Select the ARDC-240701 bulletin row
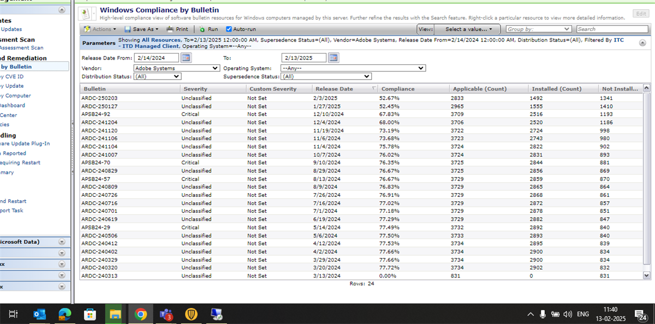The height and width of the screenshot is (324, 655). point(361,211)
